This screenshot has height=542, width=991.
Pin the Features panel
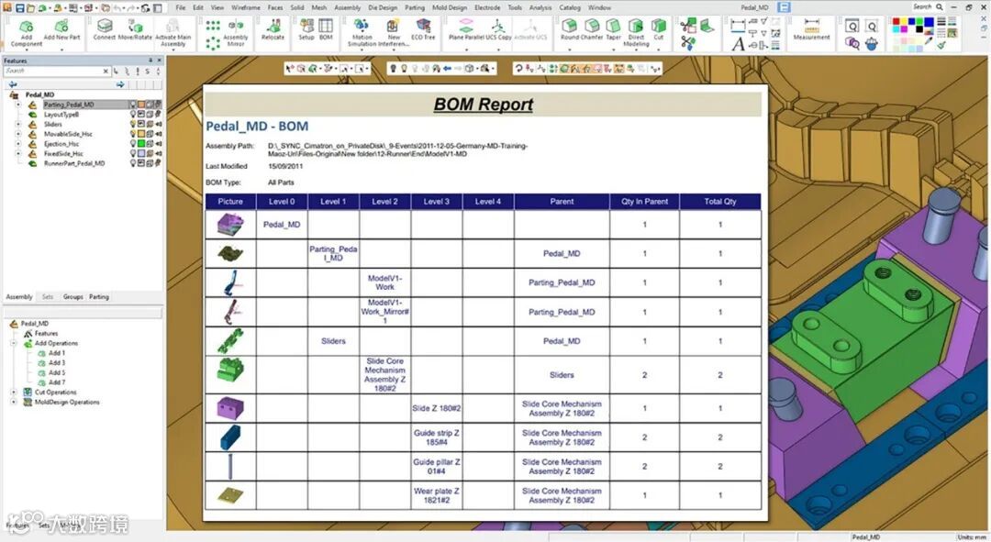point(150,61)
